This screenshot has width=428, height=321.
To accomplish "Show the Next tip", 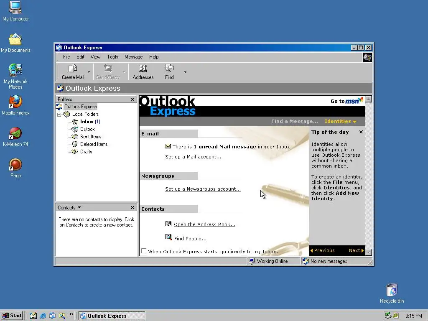I will 356,250.
